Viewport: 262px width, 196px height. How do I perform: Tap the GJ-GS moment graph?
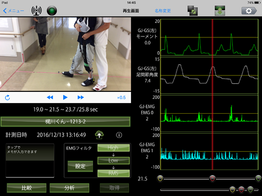click(210, 37)
